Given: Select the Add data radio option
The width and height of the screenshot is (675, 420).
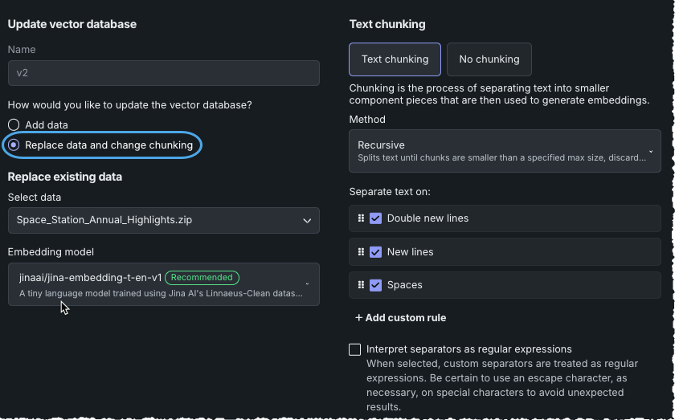Looking at the screenshot, I should (x=14, y=125).
